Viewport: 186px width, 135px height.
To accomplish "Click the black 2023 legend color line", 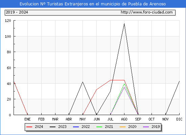I will (52, 127).
